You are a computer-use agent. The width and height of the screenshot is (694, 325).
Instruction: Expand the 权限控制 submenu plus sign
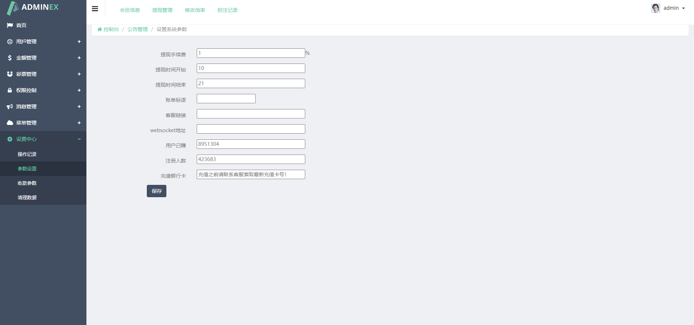79,90
